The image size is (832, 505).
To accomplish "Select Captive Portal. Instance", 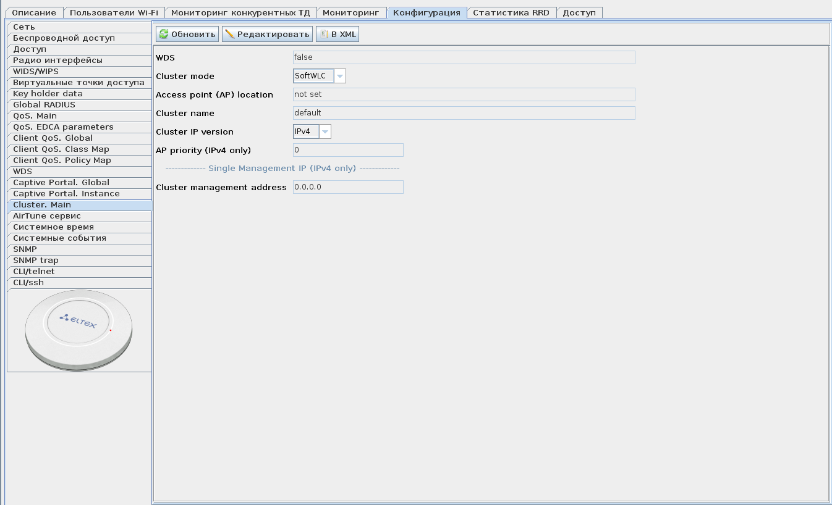I will pyautogui.click(x=79, y=194).
